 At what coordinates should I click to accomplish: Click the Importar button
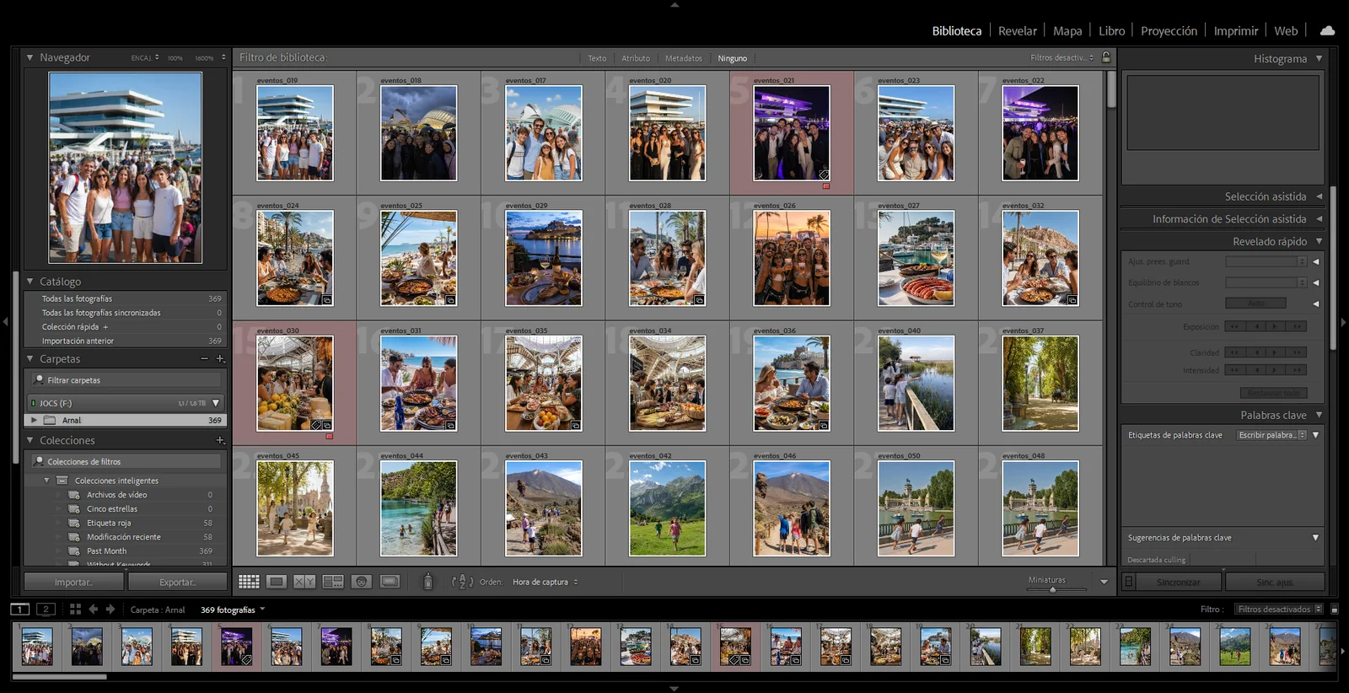[x=74, y=582]
